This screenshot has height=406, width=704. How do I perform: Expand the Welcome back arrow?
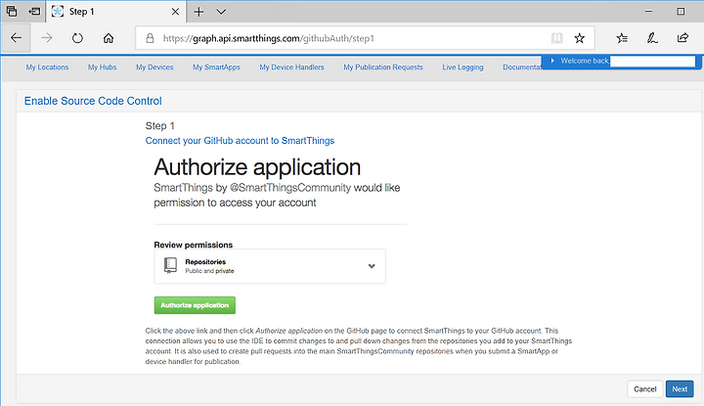click(x=552, y=61)
